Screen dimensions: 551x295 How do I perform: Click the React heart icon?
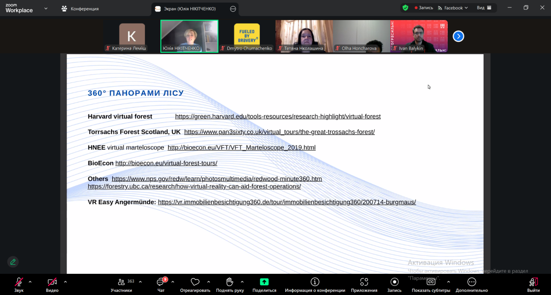pos(195,282)
